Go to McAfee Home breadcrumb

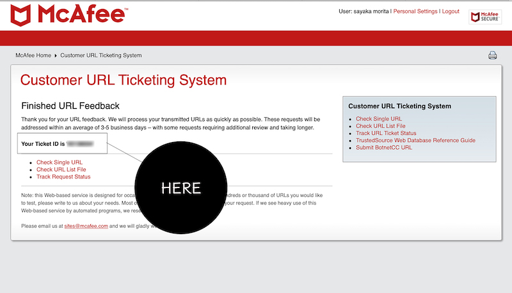pyautogui.click(x=33, y=56)
